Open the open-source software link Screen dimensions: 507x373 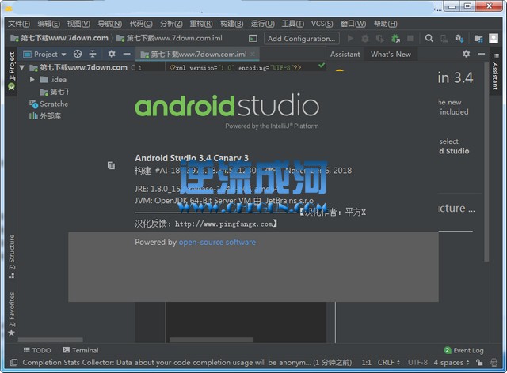217,243
